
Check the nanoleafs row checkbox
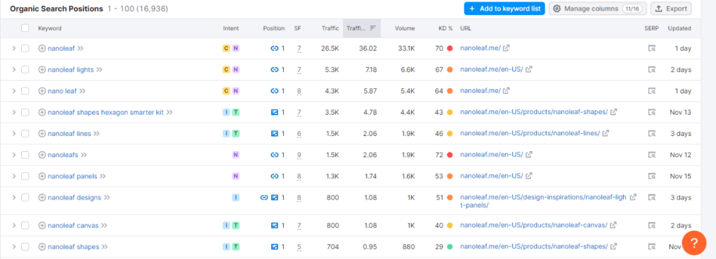click(25, 154)
